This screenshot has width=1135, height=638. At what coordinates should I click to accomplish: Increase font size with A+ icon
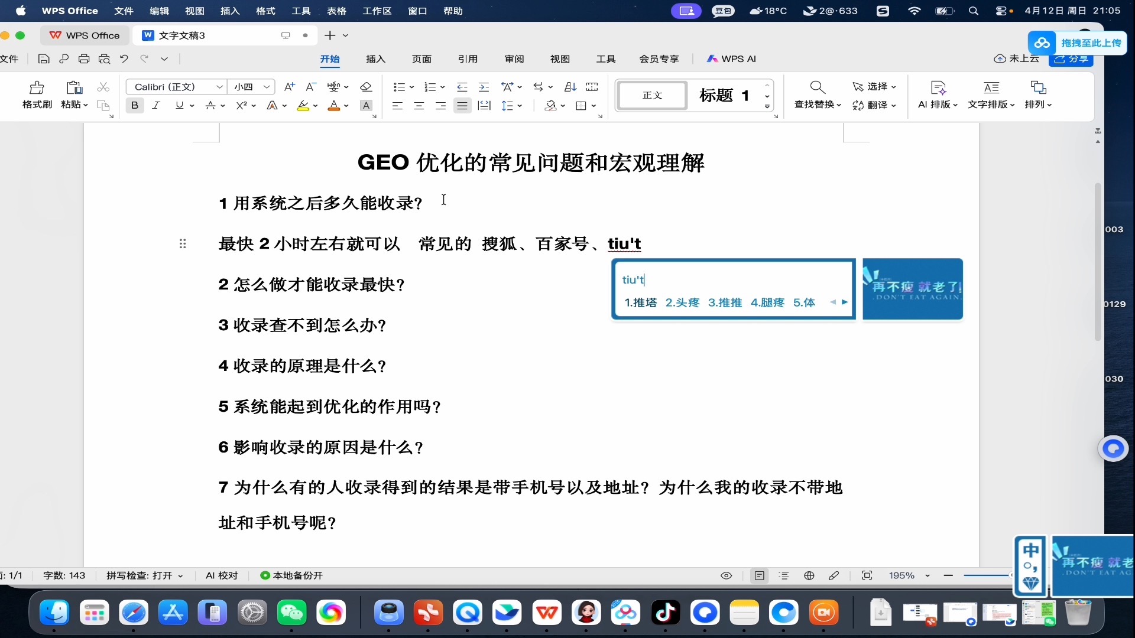pos(290,87)
